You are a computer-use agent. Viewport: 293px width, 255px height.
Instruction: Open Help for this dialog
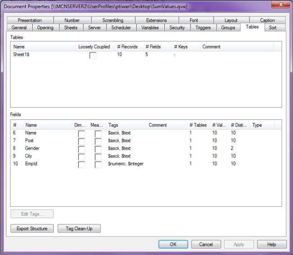(272, 244)
